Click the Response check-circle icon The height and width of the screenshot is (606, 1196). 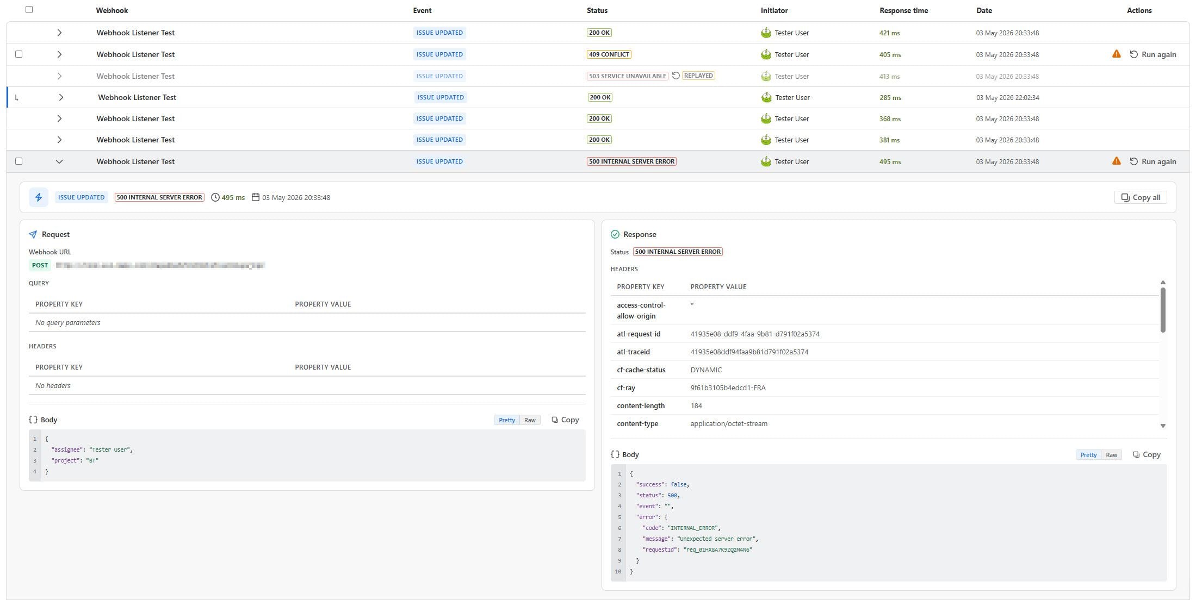click(x=615, y=234)
